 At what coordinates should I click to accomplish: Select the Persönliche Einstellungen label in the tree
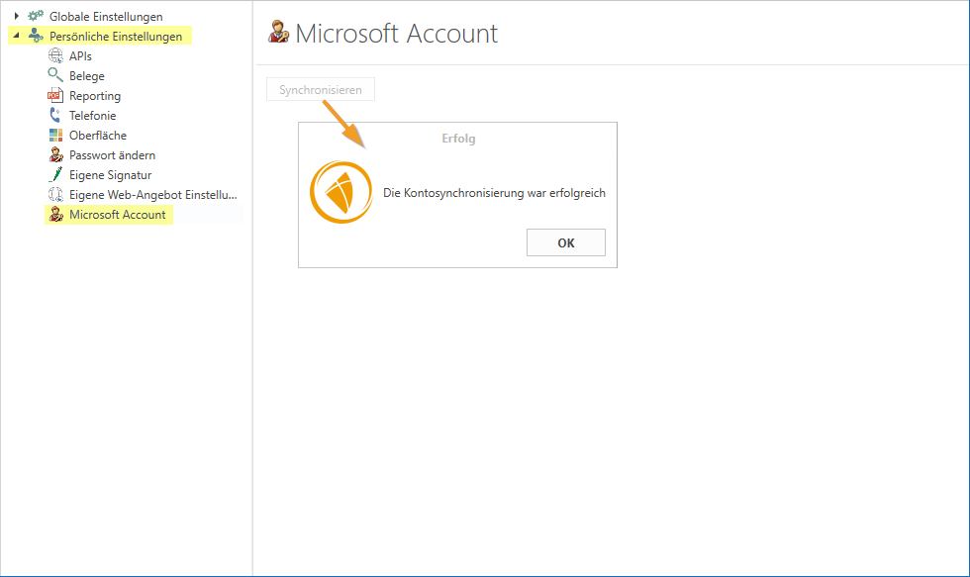(x=116, y=37)
